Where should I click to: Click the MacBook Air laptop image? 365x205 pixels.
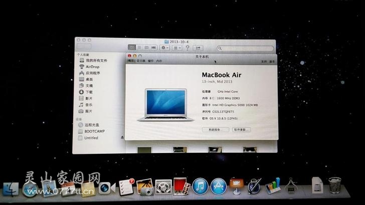pyautogui.click(x=165, y=105)
